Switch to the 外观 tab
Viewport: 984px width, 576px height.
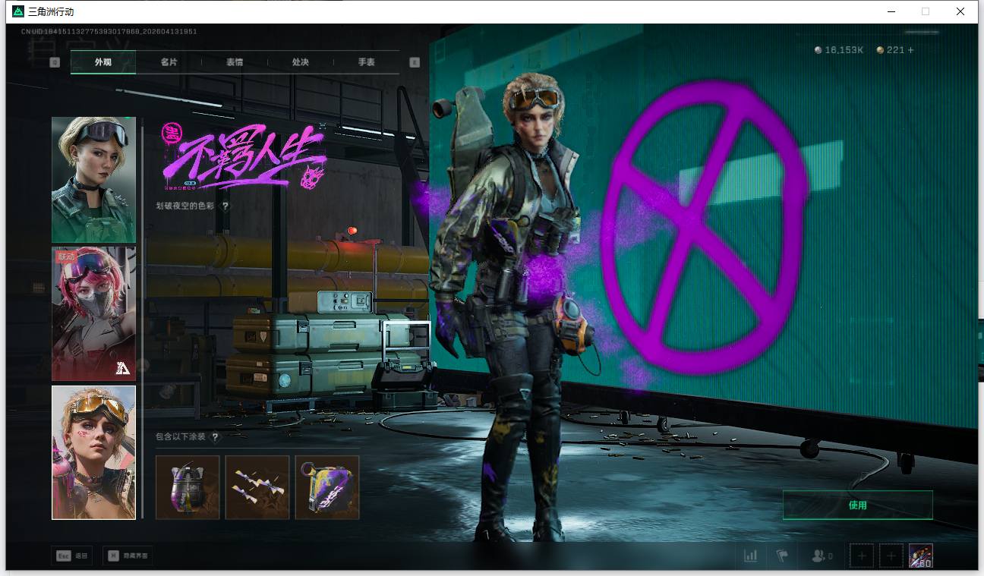click(x=103, y=62)
